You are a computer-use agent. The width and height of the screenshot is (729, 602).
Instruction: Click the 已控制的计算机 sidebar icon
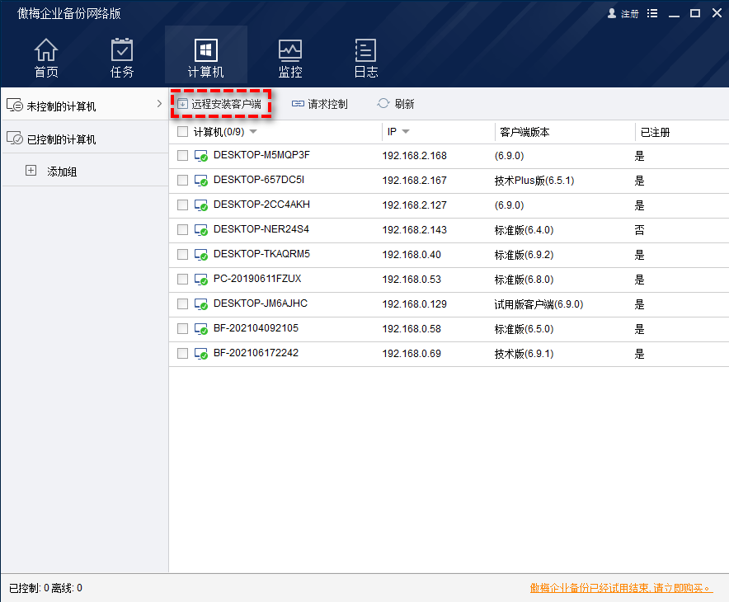click(14, 138)
